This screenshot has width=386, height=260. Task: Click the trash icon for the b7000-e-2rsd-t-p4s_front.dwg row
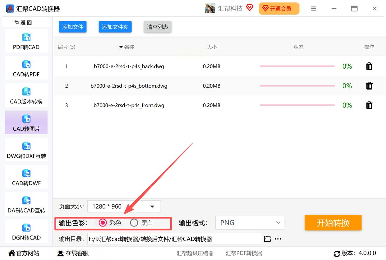[x=369, y=105]
